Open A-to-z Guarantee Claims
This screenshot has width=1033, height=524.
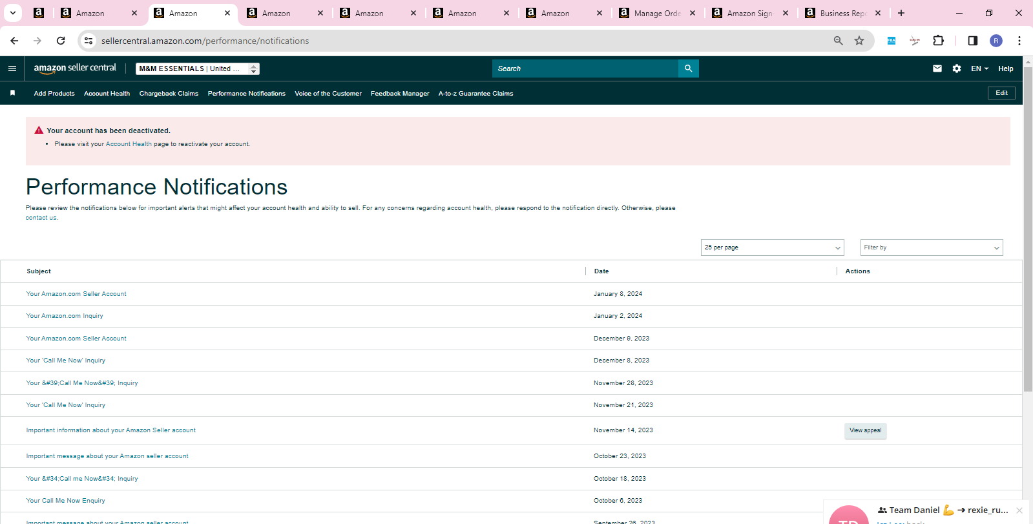pyautogui.click(x=475, y=94)
